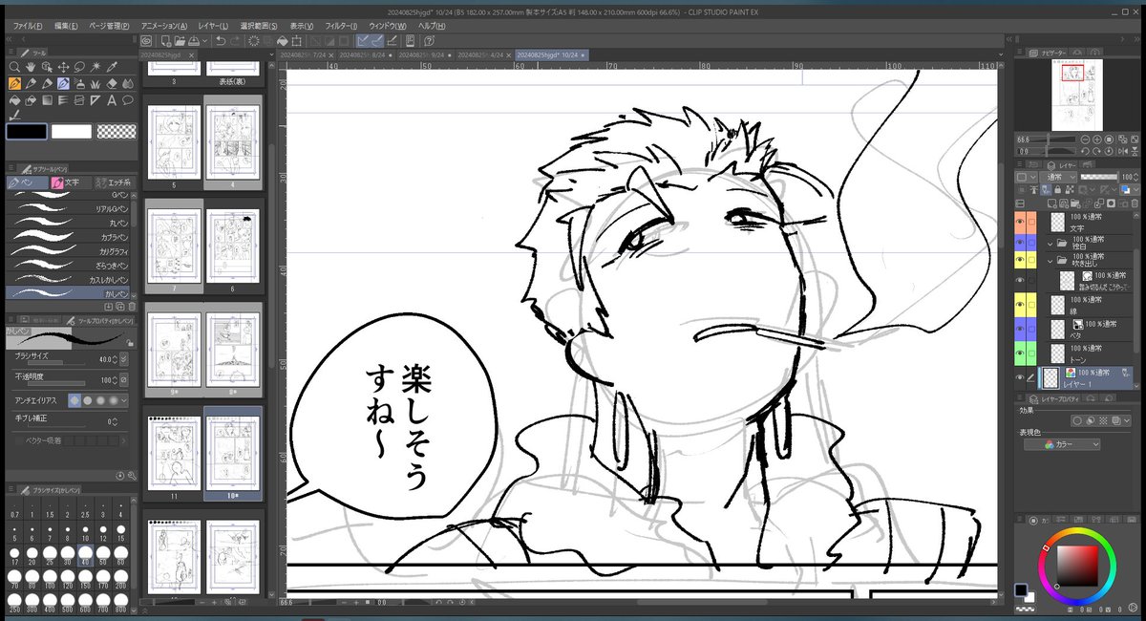Image resolution: width=1146 pixels, height=621 pixels.
Task: Select the Auto select magic wand tool
Action: (95, 67)
